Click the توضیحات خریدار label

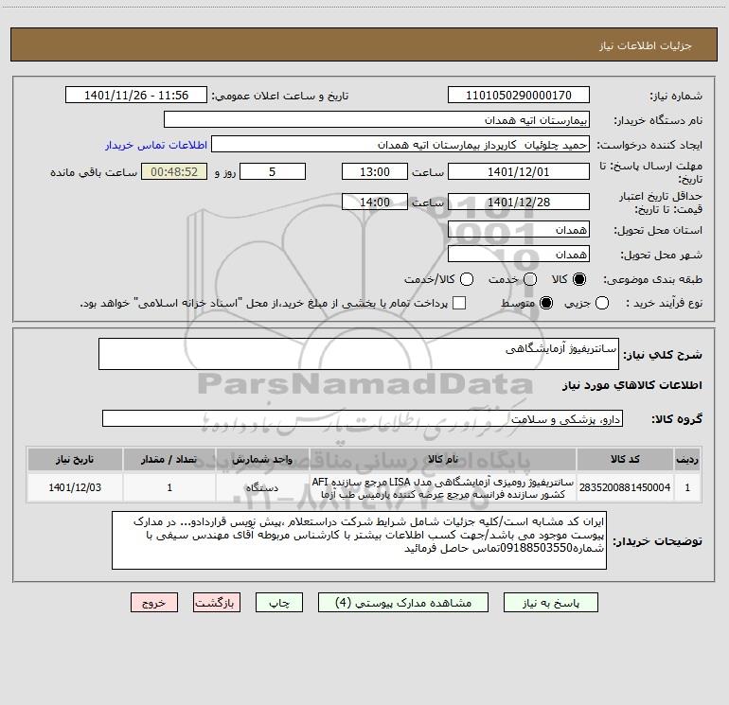[657, 541]
